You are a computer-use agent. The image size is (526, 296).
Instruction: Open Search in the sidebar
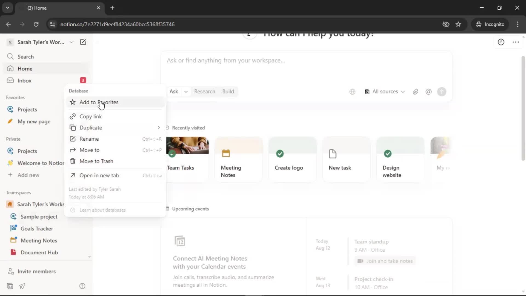point(46,56)
